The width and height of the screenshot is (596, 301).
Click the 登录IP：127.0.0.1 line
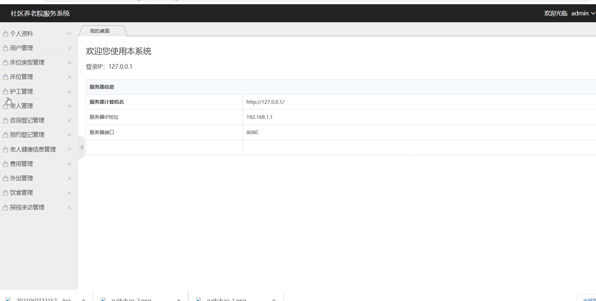pos(109,67)
